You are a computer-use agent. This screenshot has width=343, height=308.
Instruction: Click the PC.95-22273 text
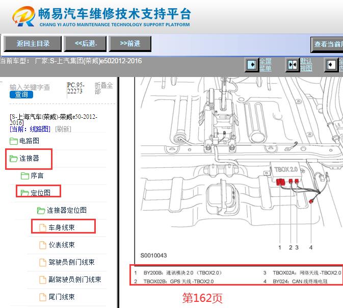pos(76,88)
